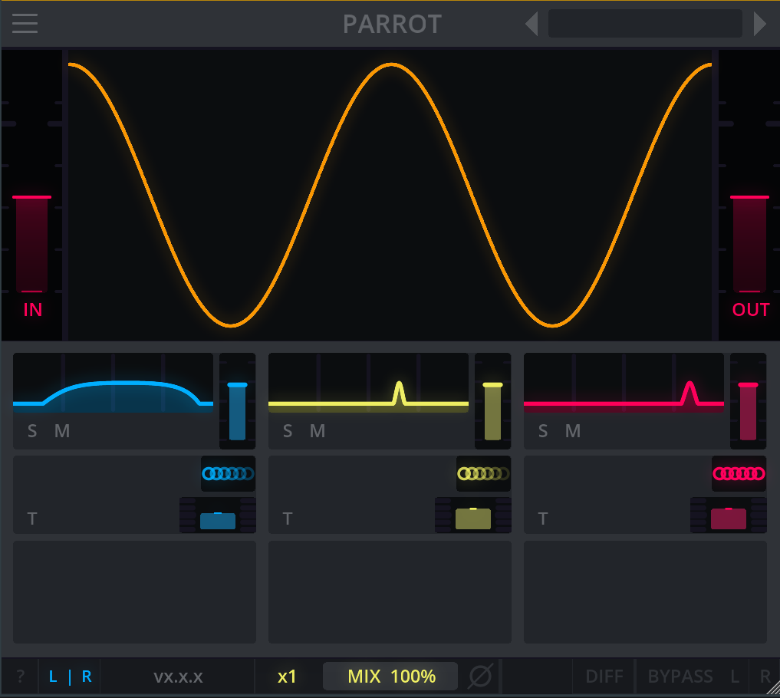Click the phase invert icon
Screen dimensions: 780x698
[x=481, y=676]
